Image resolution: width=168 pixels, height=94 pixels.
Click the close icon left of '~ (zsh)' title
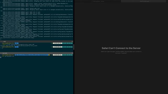tap(1, 42)
